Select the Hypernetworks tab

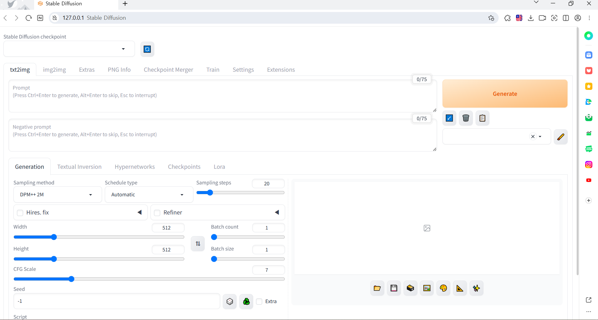pyautogui.click(x=135, y=167)
